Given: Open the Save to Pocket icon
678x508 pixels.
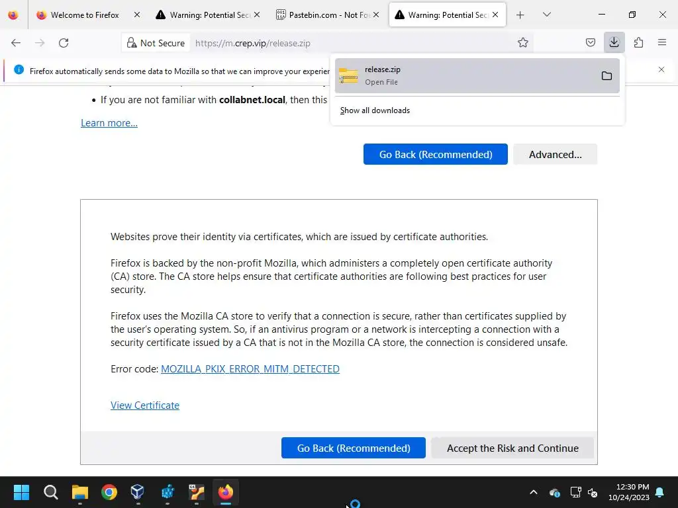Looking at the screenshot, I should click(590, 43).
